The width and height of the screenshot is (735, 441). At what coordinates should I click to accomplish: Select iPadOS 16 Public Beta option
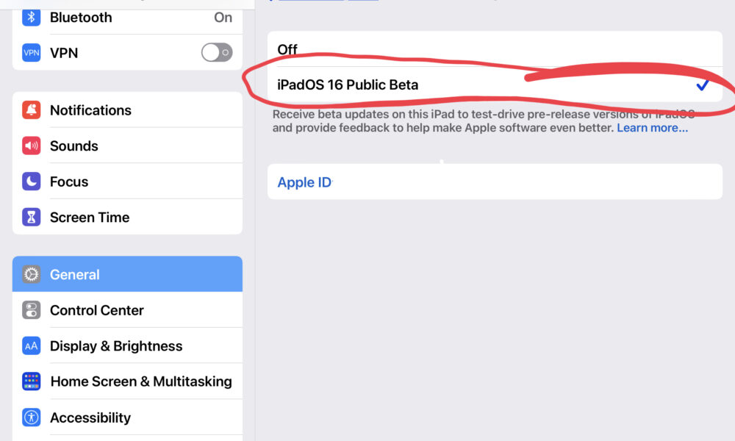click(x=495, y=85)
